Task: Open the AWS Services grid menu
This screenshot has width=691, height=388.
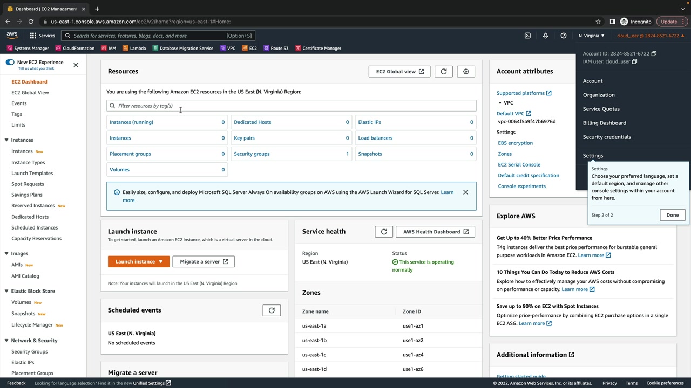Action: [33, 36]
